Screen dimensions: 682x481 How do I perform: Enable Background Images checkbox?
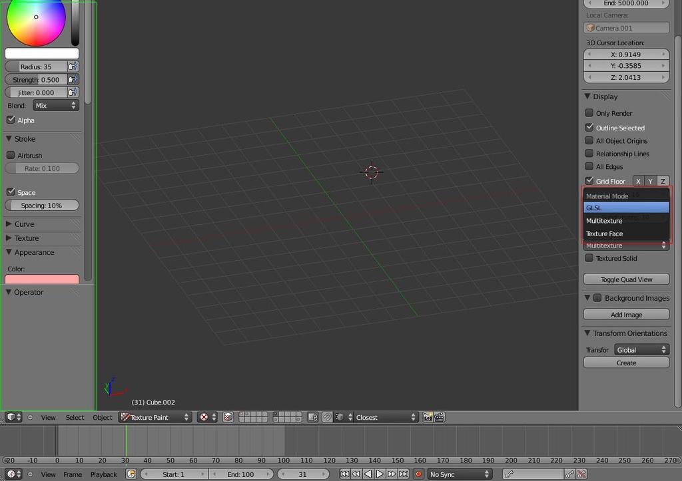tap(597, 298)
